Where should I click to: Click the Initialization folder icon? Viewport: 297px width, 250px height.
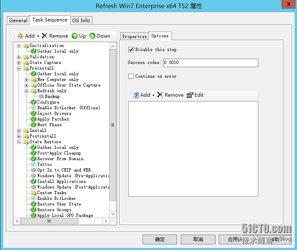26,46
